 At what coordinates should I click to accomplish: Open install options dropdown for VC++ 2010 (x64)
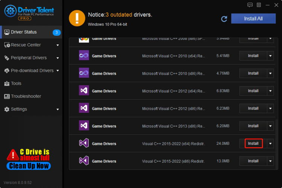click(x=270, y=56)
